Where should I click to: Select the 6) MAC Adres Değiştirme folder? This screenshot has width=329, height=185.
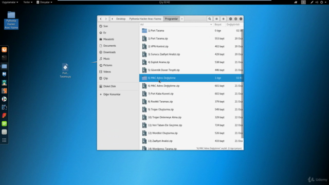click(191, 78)
